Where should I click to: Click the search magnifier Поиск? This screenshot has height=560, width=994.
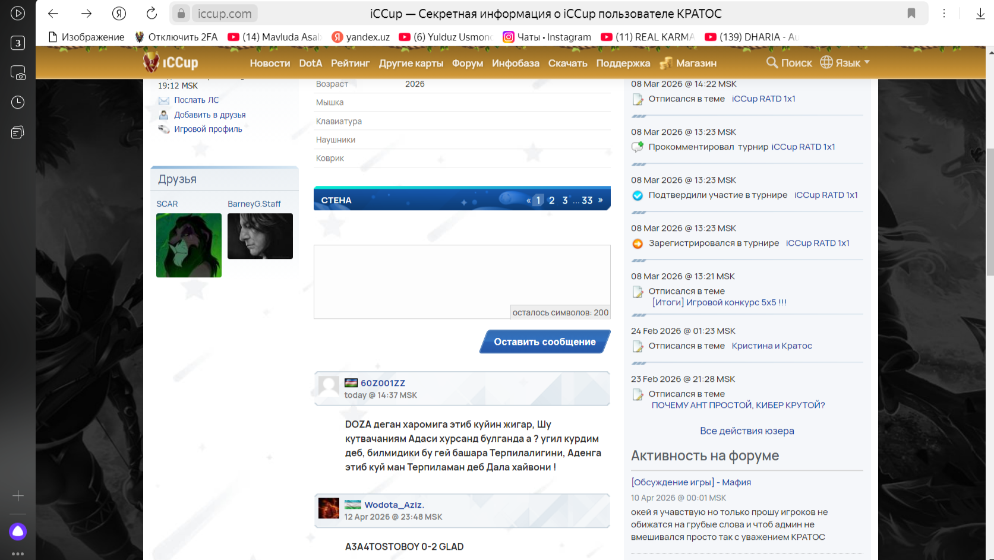point(789,62)
